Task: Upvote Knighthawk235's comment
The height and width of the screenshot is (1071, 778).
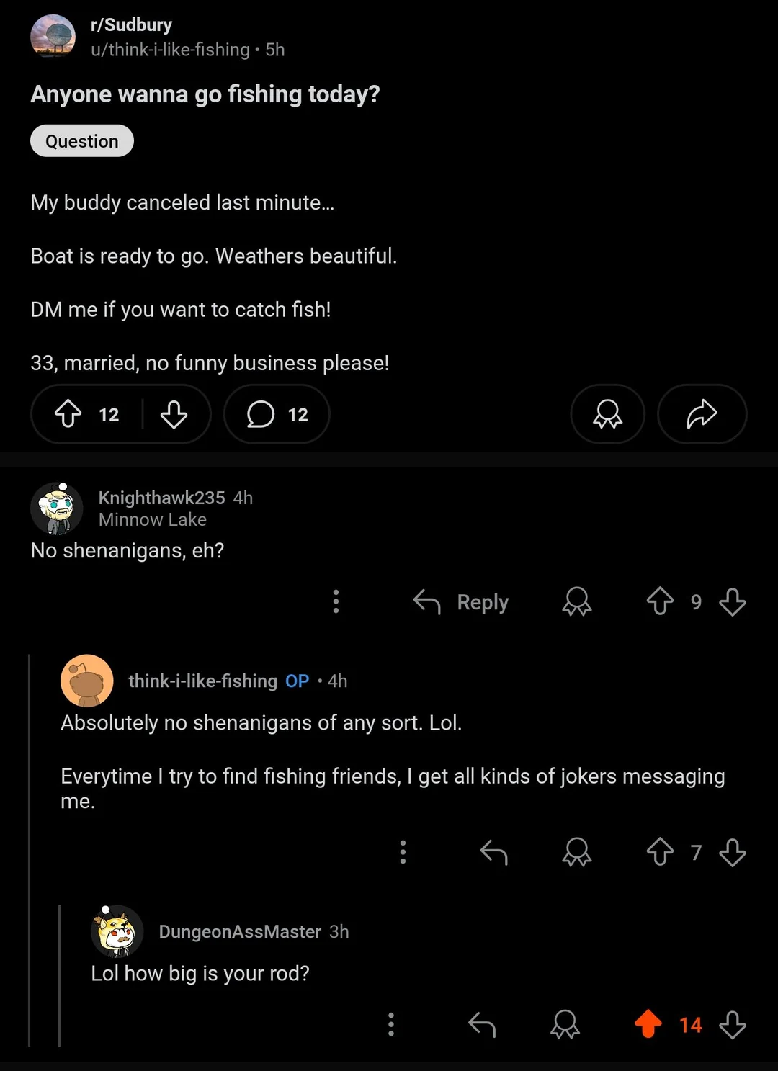Action: tap(660, 601)
